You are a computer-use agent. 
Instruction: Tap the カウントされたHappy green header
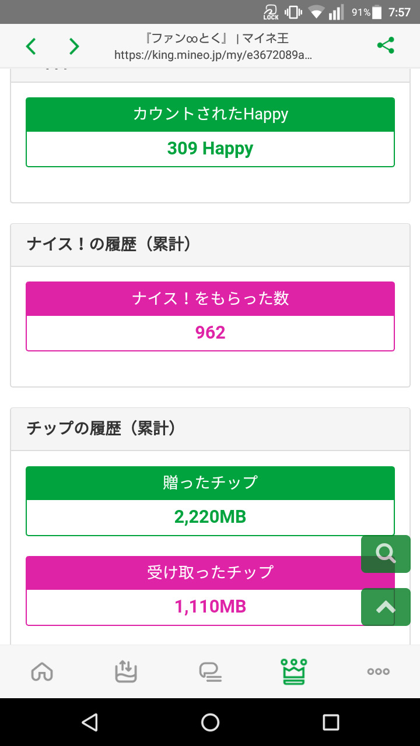pos(210,115)
